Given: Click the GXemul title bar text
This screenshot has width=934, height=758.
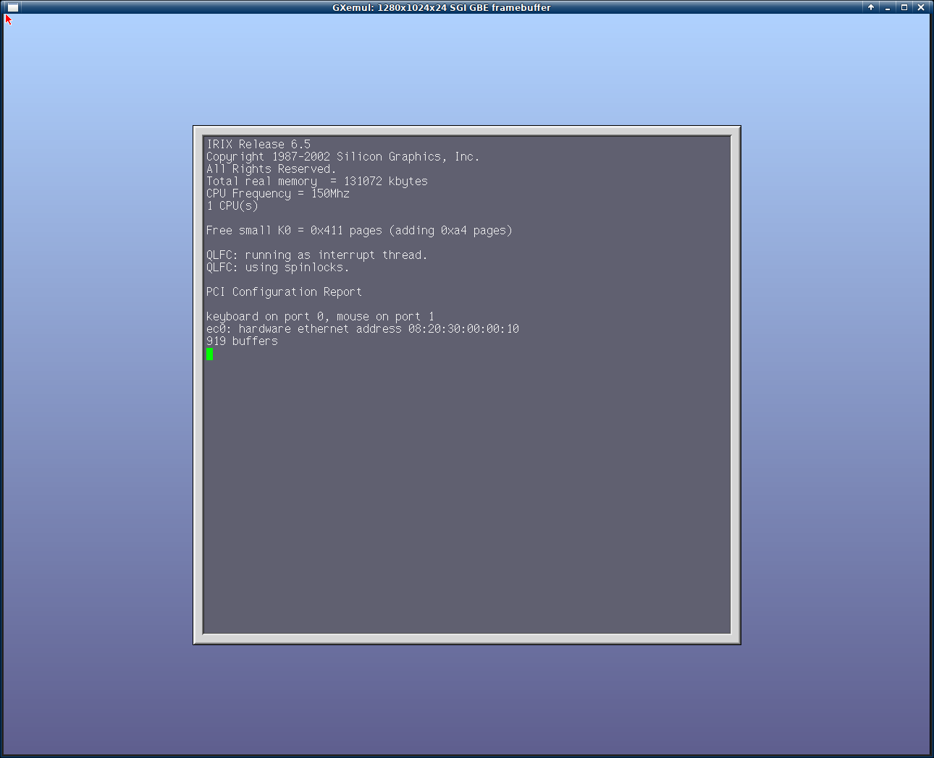Looking at the screenshot, I should click(x=442, y=7).
